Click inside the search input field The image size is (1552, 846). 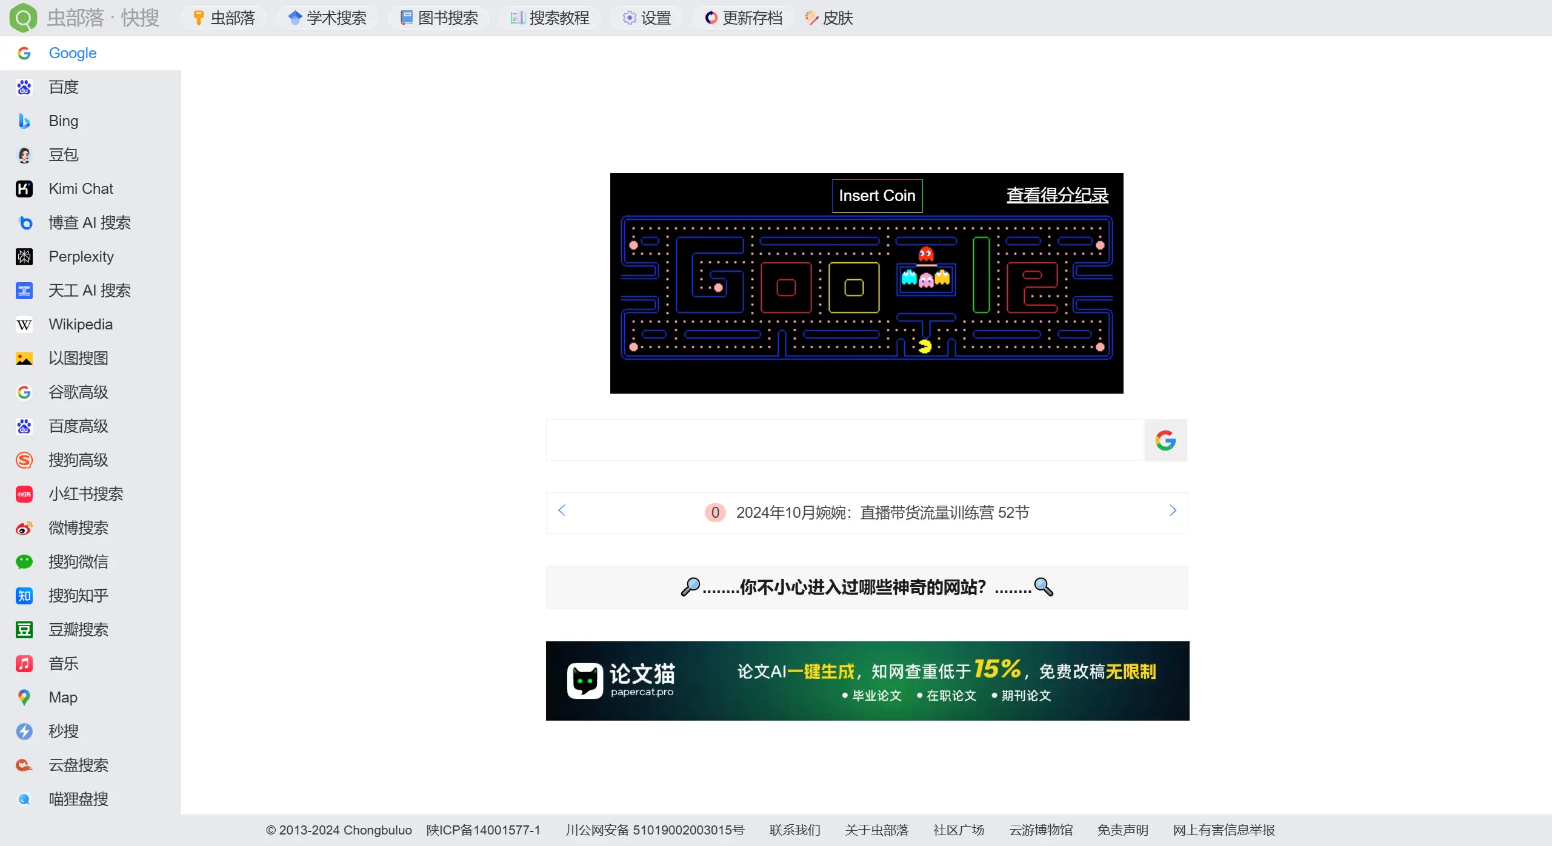836,440
